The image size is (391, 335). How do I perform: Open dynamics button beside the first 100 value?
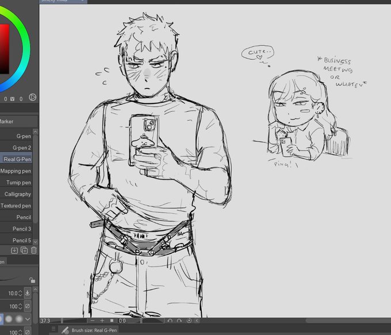click(28, 306)
